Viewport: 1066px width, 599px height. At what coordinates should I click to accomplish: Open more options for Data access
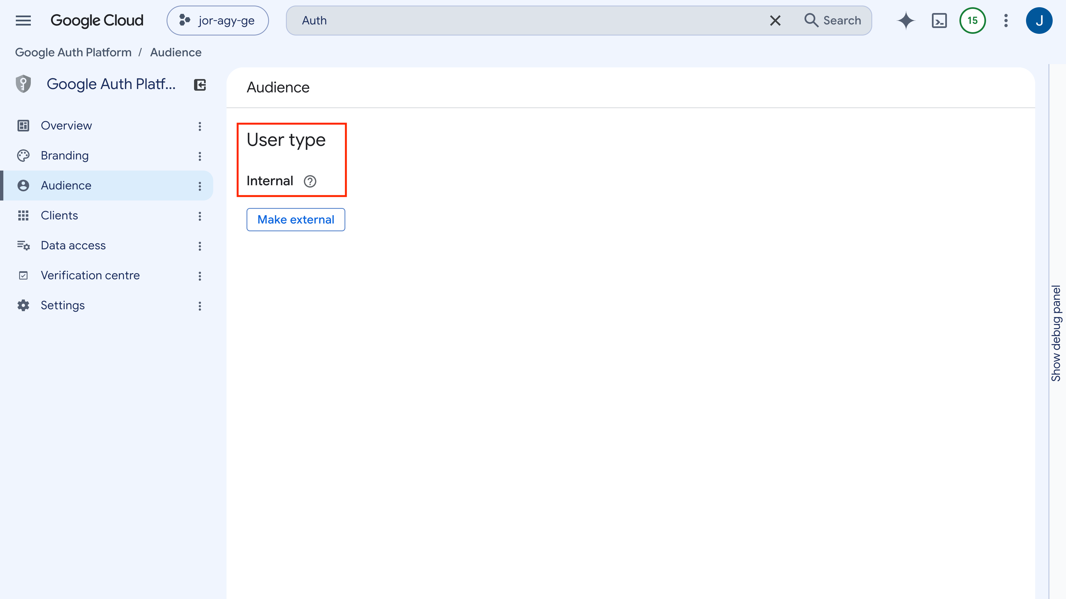[200, 246]
